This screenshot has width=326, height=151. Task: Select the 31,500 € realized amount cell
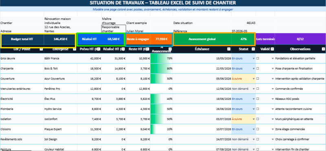[114, 58]
